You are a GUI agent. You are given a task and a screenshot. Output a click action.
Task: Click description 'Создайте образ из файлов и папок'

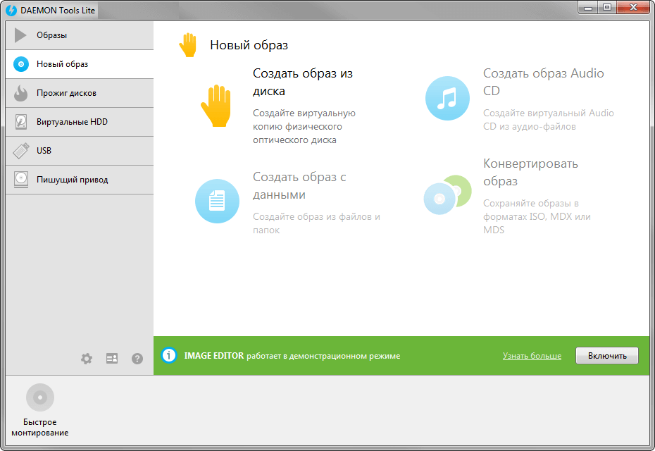(316, 223)
